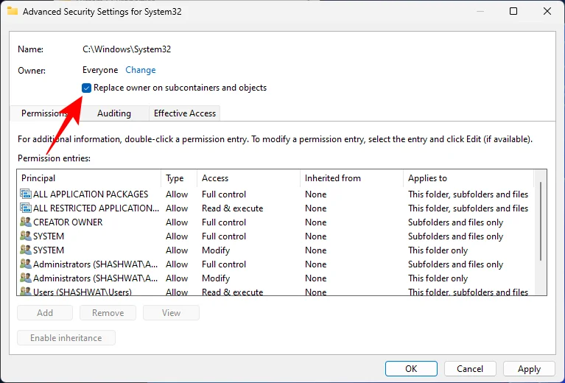
Task: Select Administrators entry with Full control access
Action: coord(276,264)
